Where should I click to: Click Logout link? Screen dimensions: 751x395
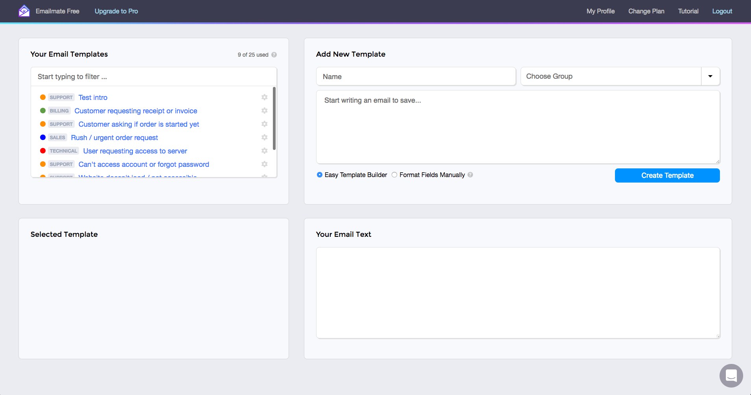pos(722,11)
